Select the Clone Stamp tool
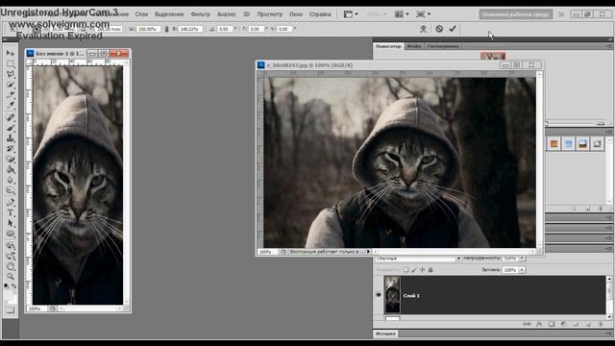 tap(11, 138)
